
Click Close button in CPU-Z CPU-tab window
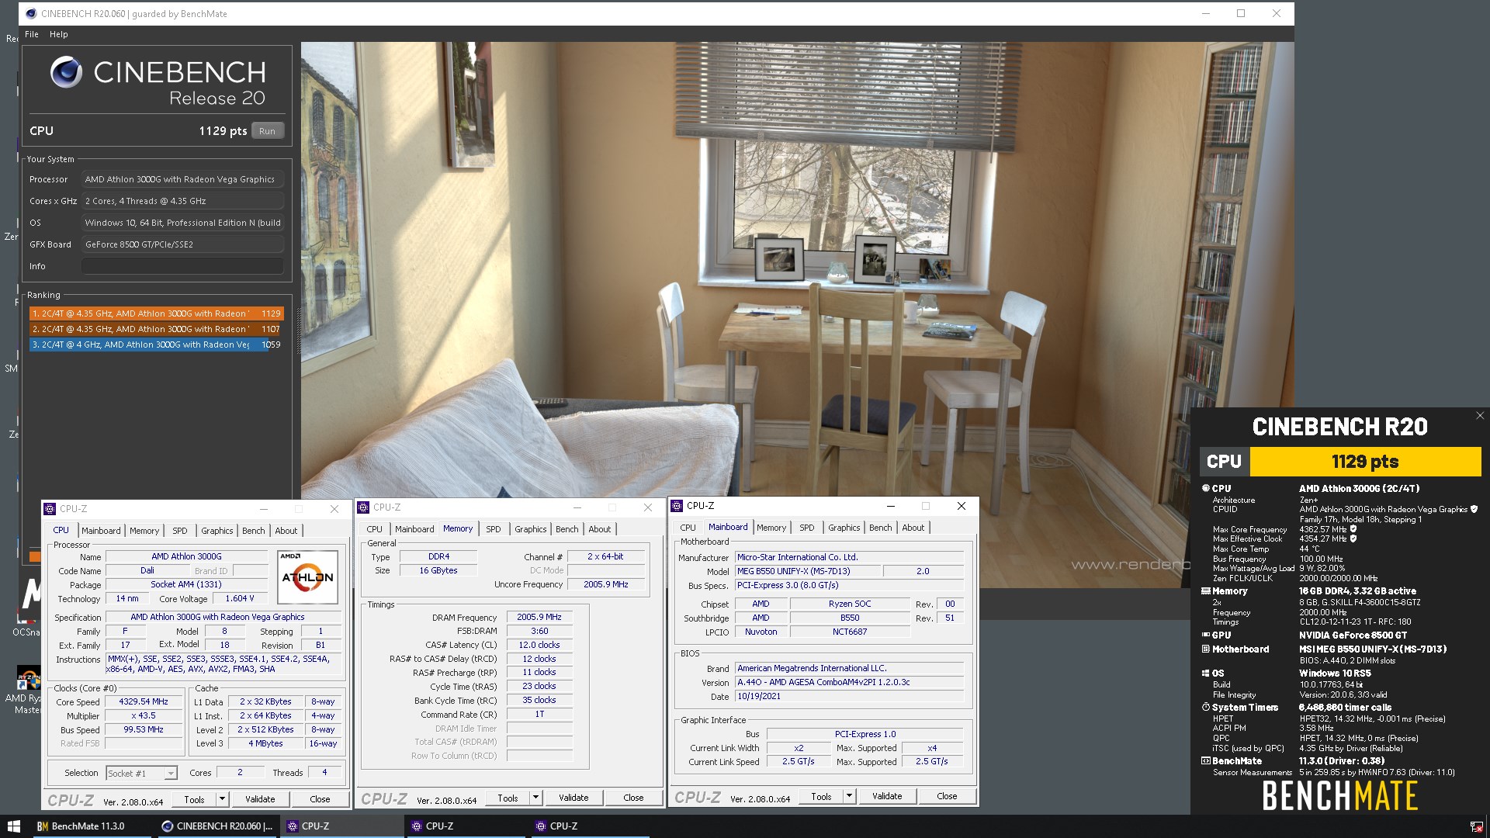pos(320,799)
